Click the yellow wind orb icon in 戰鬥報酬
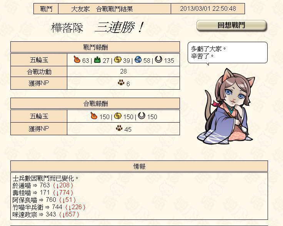Image resolution: width=283 pixels, height=226 pixels. click(118, 59)
